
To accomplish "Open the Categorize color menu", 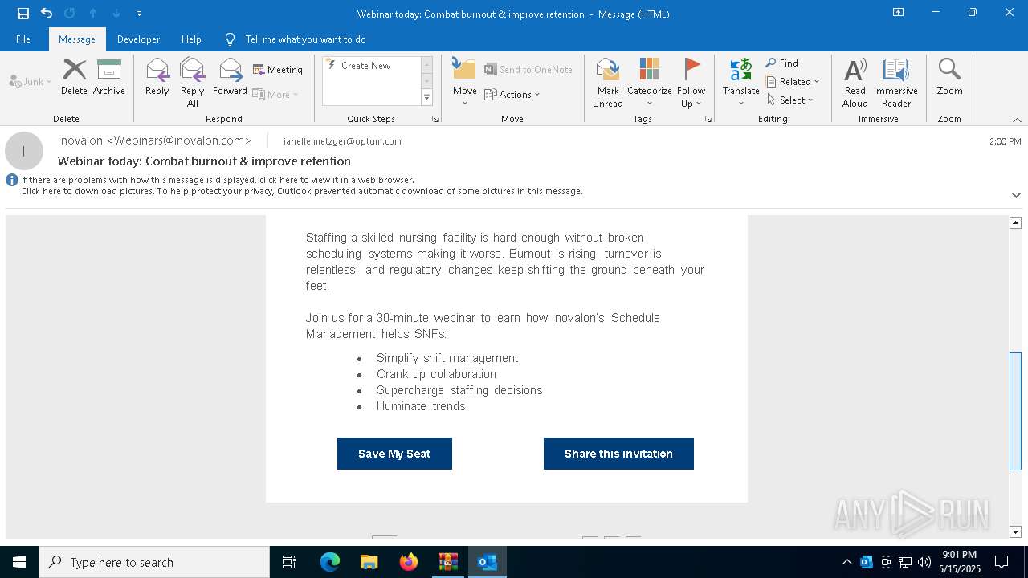I will (x=649, y=82).
